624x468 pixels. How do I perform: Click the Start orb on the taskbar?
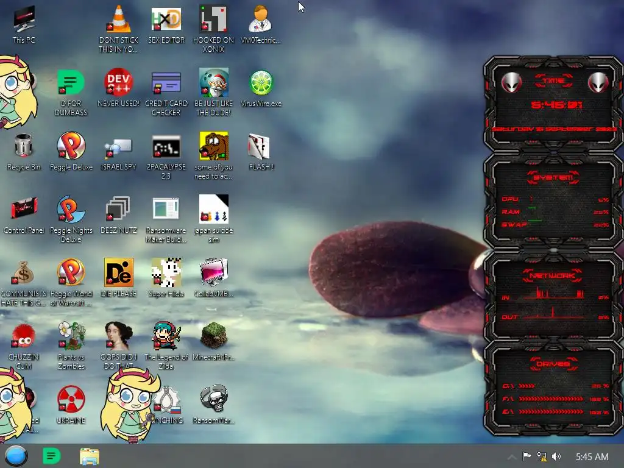(x=16, y=456)
